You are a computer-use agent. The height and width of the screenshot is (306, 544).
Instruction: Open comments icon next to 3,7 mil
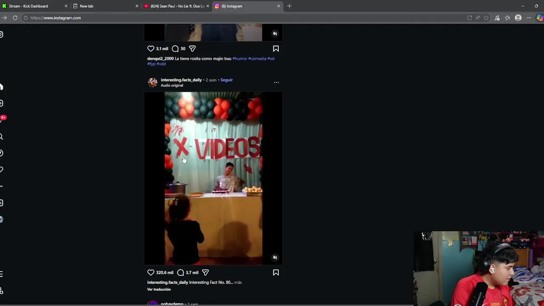(181, 272)
